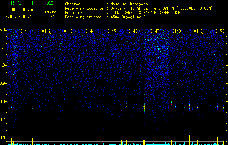This screenshot has height=145, width=228.
Task: Click the 0149 time marker
Action: pyautogui.click(x=198, y=31)
